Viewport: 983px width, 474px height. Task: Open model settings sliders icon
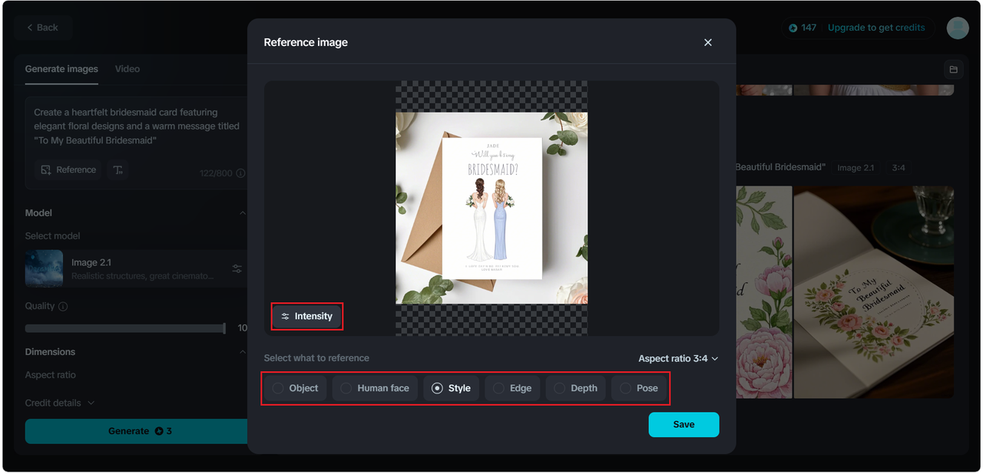click(237, 268)
